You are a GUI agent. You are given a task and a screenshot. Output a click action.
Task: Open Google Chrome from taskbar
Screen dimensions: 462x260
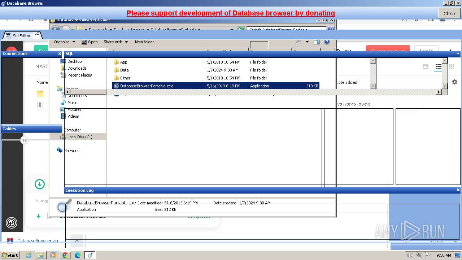click(65, 255)
